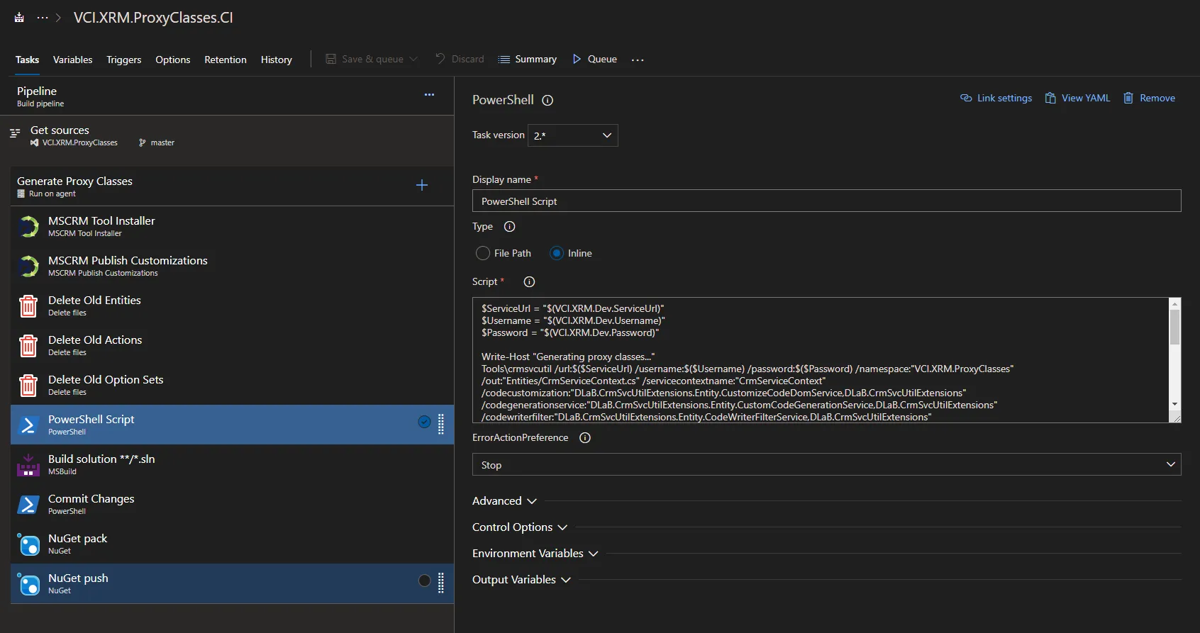This screenshot has width=1200, height=633.
Task: Open the Triggers tab
Action: point(123,60)
